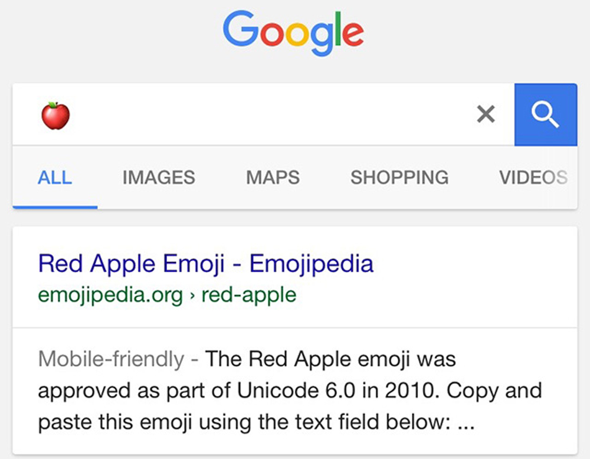Click the Google logo
Screen dimensions: 590x459
pyautogui.click(x=293, y=32)
